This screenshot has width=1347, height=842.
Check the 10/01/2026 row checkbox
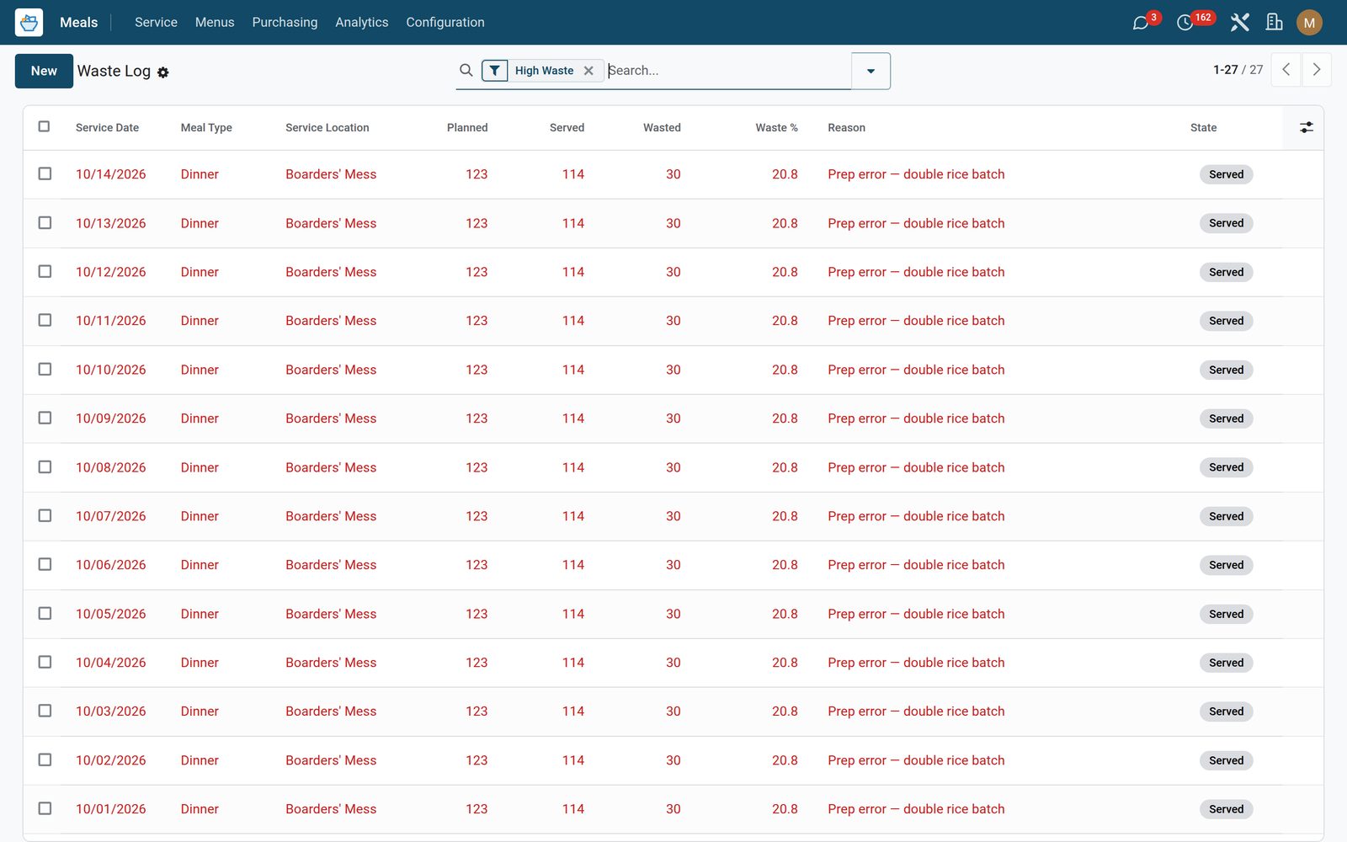(x=45, y=808)
